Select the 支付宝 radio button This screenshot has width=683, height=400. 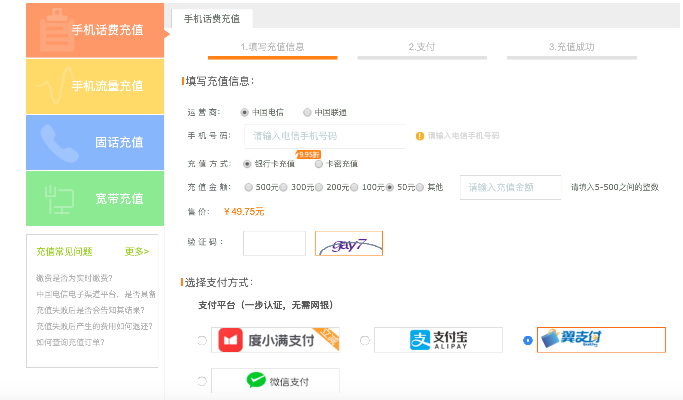[365, 340]
